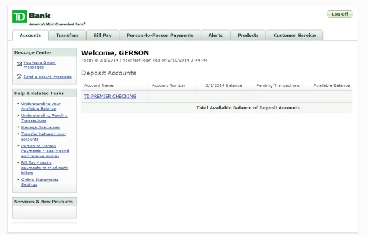Select the Alerts tab
Viewport: 368px width, 235px height.
click(216, 35)
